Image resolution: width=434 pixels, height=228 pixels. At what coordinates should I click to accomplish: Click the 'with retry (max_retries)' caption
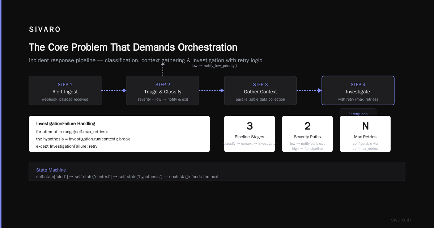tap(358, 99)
